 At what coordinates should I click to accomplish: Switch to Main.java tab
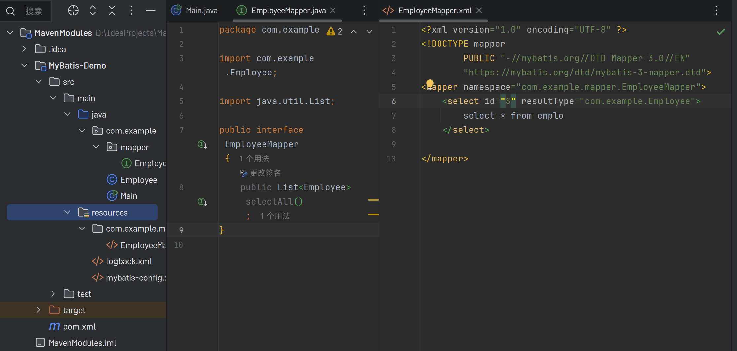tap(194, 11)
